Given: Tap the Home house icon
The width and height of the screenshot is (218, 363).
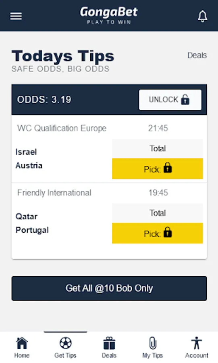Looking at the screenshot, I should (22, 343).
